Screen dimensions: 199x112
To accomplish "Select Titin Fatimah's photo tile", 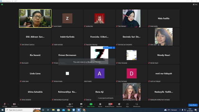I will point(132,18).
